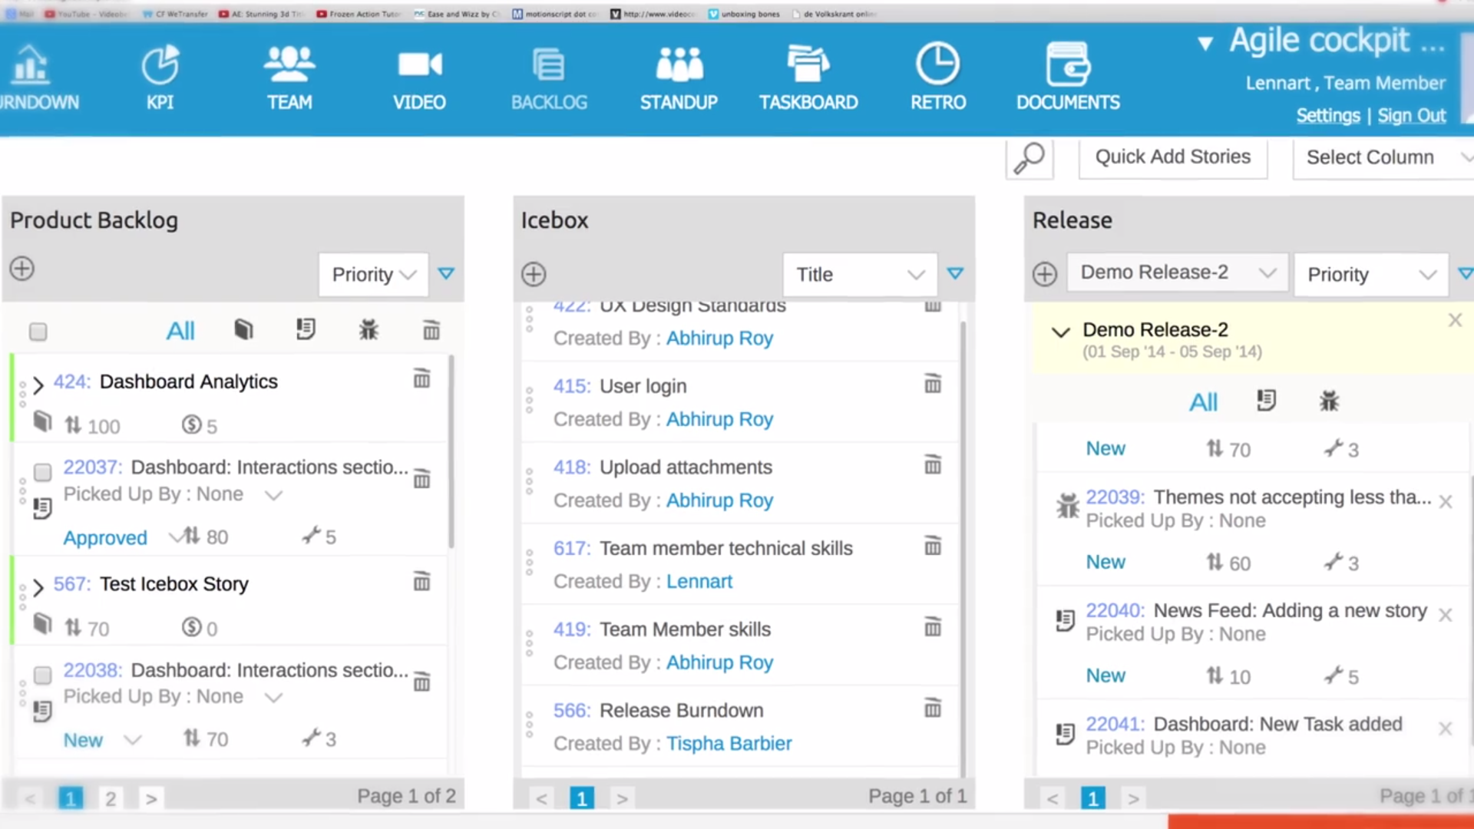Expand story 424 Dashboard Analytics
The height and width of the screenshot is (829, 1474).
point(38,384)
